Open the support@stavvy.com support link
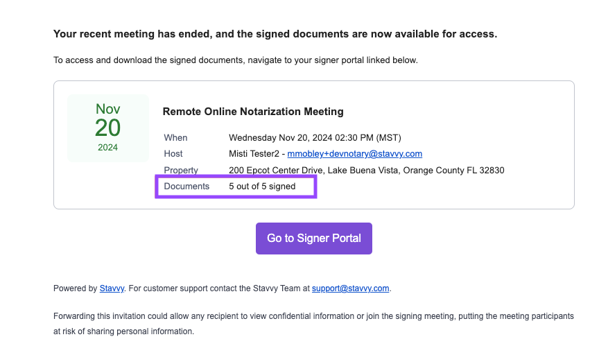608x355 pixels. click(350, 288)
